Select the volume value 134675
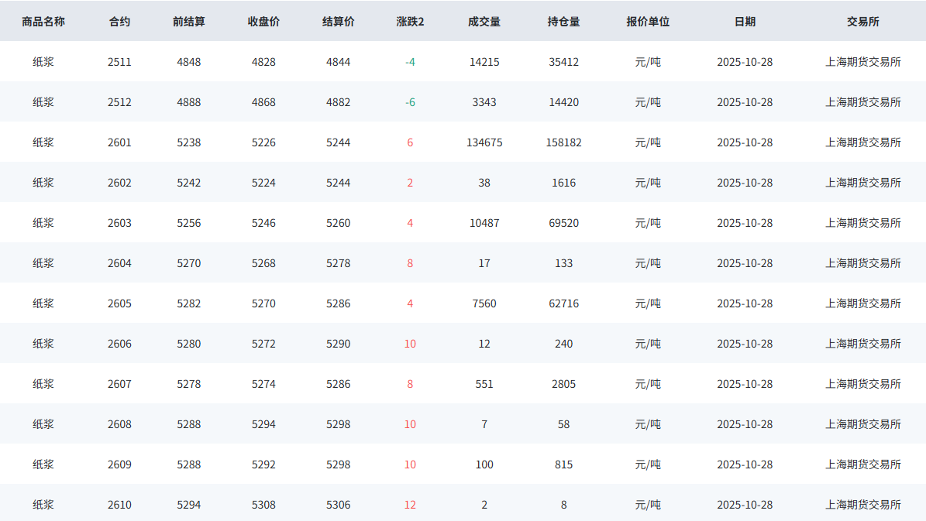Screen dimensions: 926x521 coord(484,142)
